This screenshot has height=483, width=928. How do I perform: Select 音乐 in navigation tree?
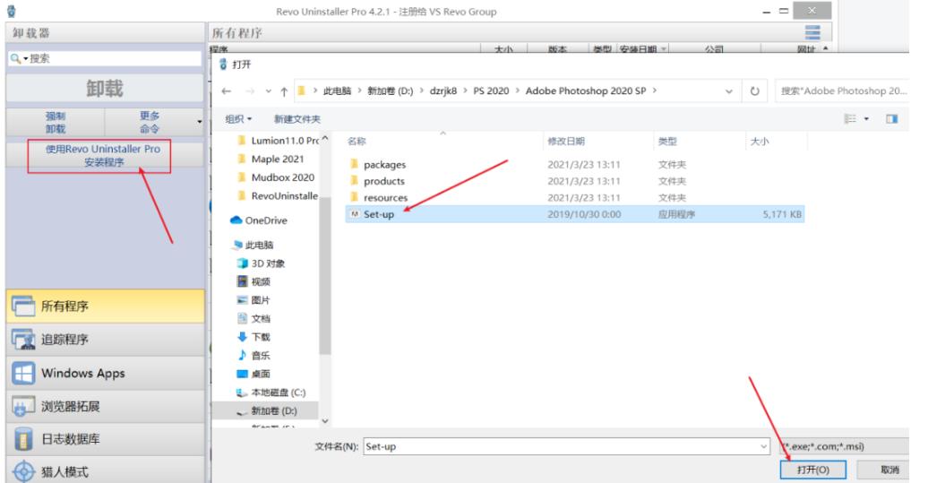[x=253, y=355]
